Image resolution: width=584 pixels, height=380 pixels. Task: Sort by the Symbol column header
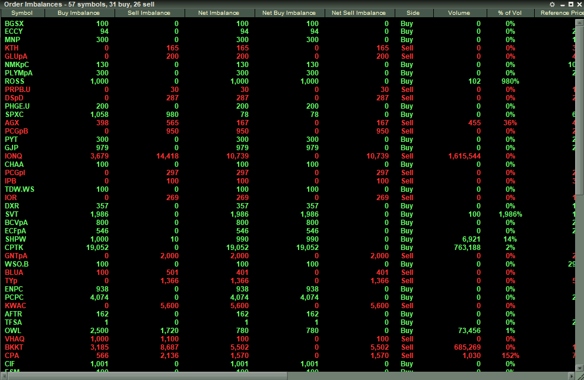click(x=22, y=13)
